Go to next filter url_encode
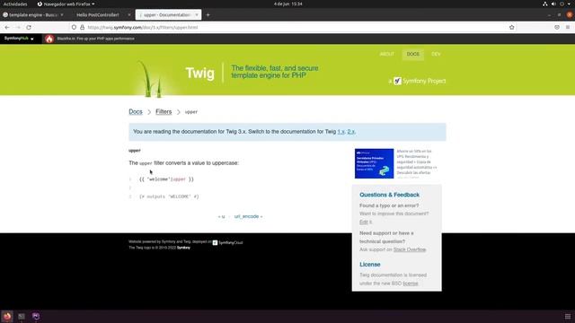This screenshot has height=323, width=575. 248,216
